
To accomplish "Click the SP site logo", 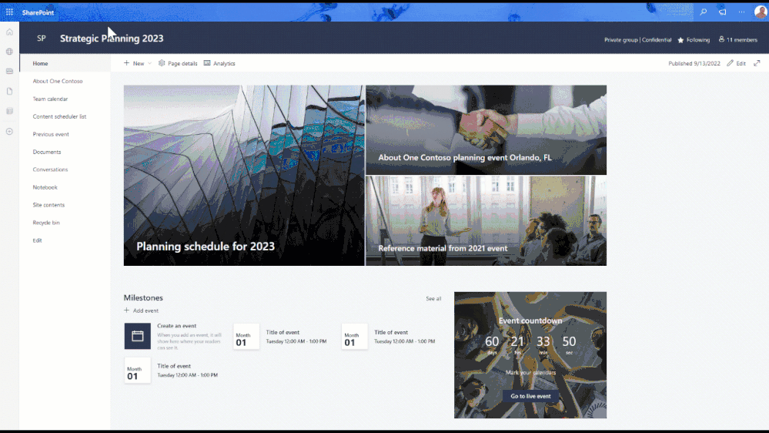I will [x=42, y=39].
